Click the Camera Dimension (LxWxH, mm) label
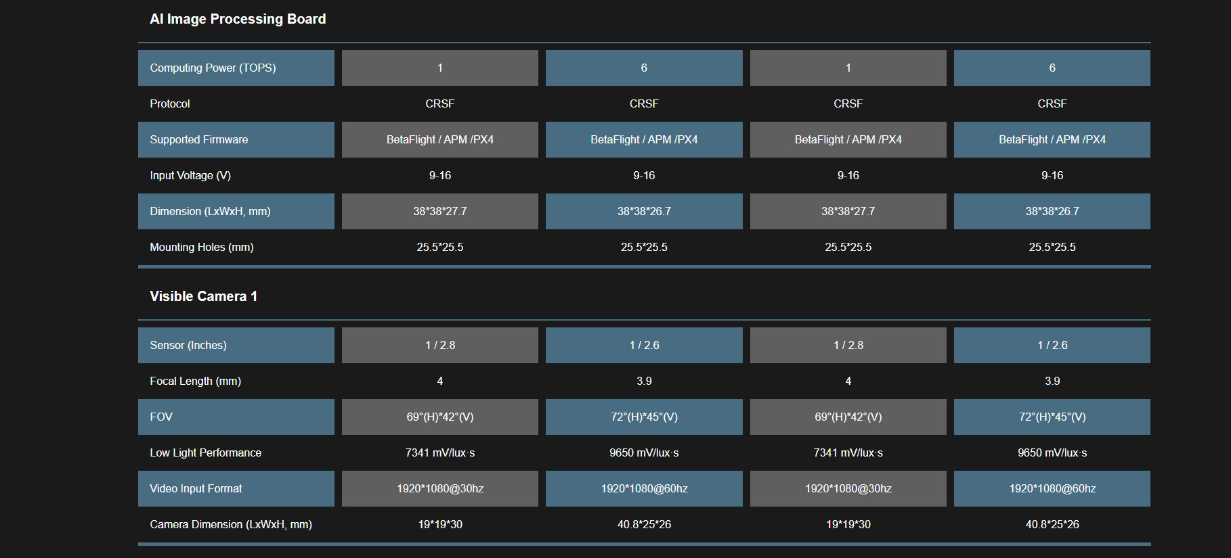 click(231, 524)
